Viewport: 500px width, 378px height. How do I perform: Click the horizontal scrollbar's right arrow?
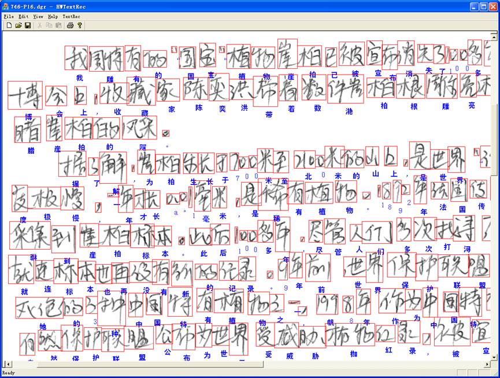click(x=492, y=364)
